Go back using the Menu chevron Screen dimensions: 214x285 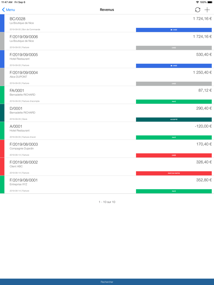click(x=3, y=10)
